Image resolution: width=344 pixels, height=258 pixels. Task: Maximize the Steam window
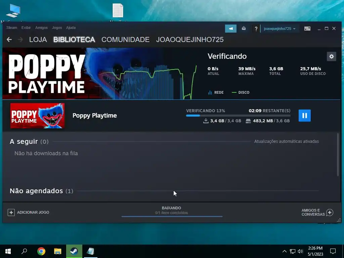[327, 29]
